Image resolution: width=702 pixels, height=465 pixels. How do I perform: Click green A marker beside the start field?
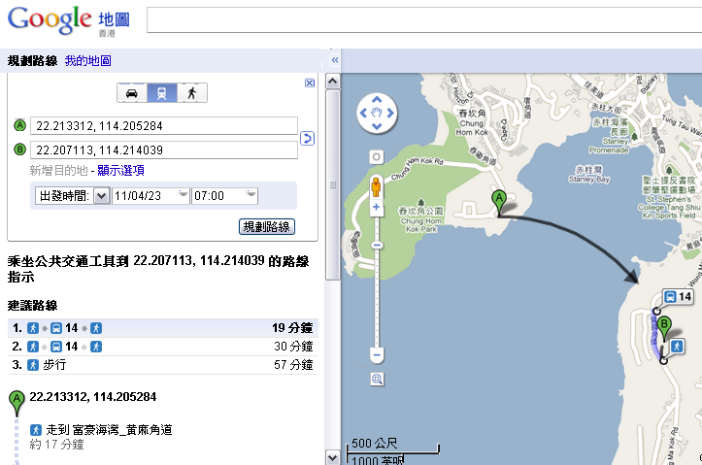coord(19,125)
